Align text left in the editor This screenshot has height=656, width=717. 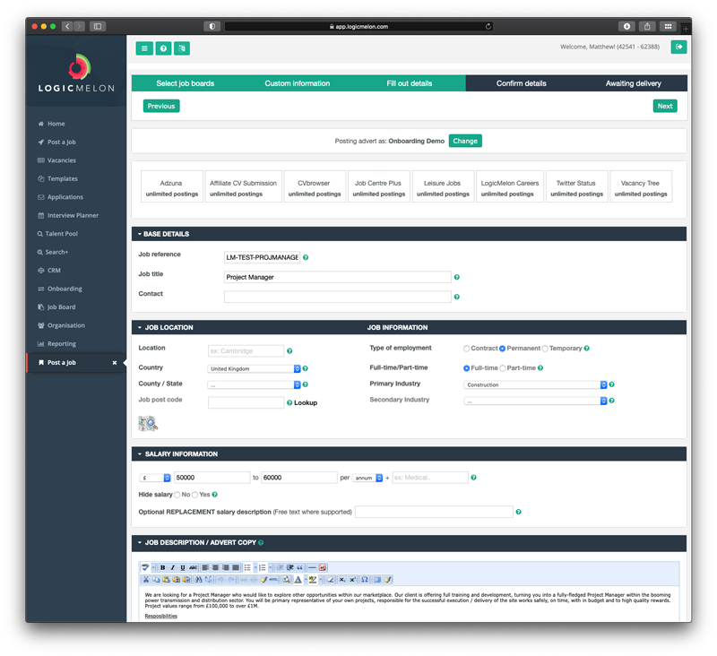pyautogui.click(x=205, y=567)
